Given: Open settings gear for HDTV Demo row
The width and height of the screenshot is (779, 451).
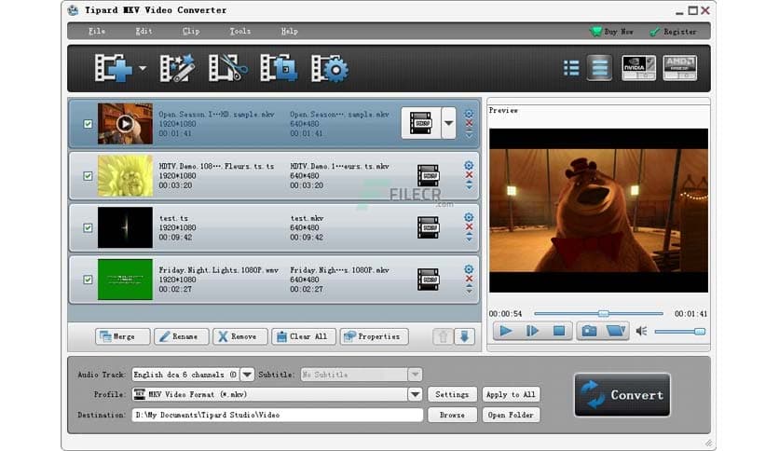Looking at the screenshot, I should (469, 166).
